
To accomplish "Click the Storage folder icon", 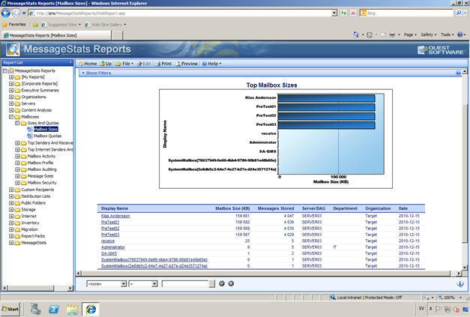I will click(x=17, y=209).
